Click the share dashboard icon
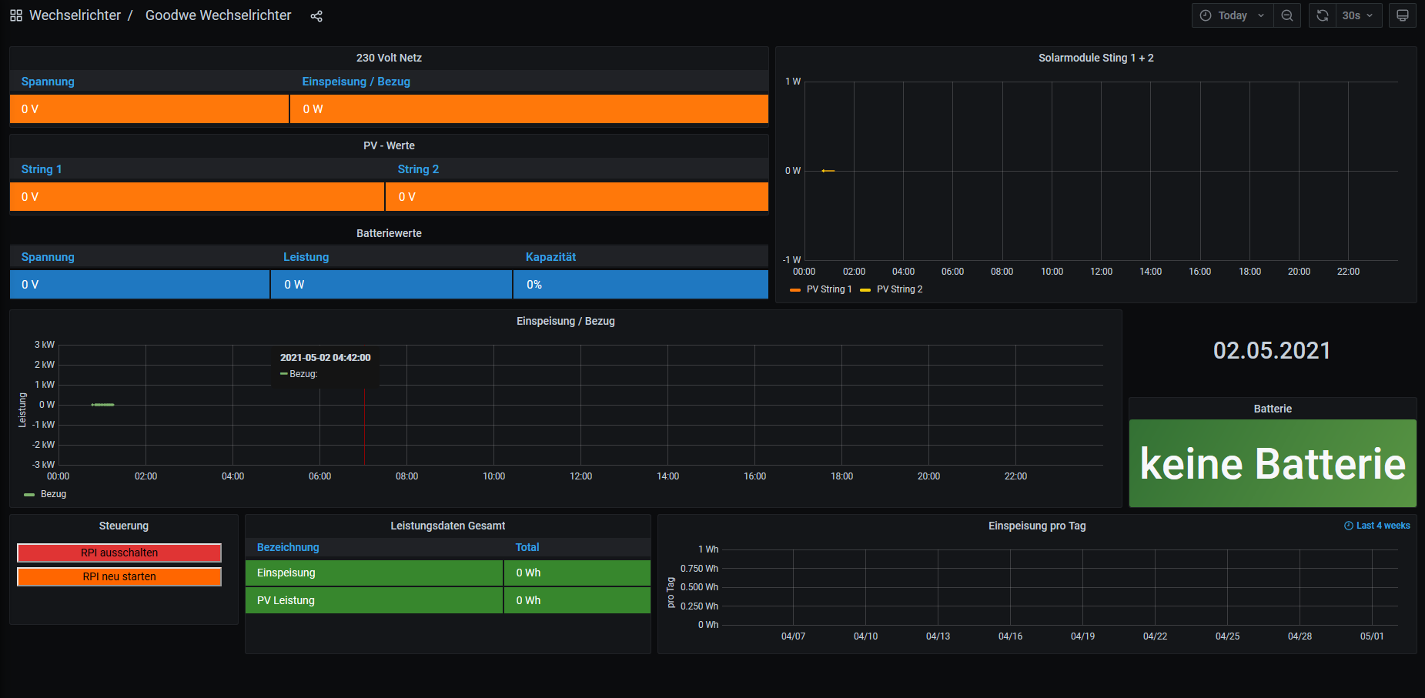Image resolution: width=1425 pixels, height=698 pixels. click(316, 16)
